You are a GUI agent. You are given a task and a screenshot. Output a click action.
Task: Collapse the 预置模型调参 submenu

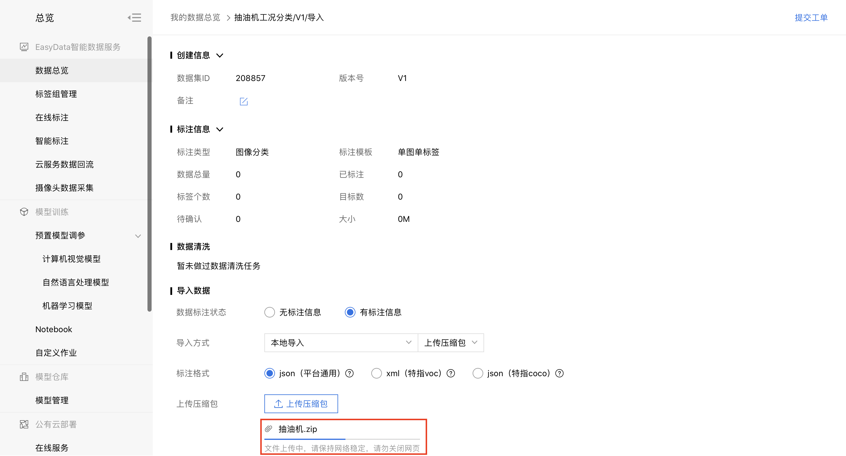[138, 236]
